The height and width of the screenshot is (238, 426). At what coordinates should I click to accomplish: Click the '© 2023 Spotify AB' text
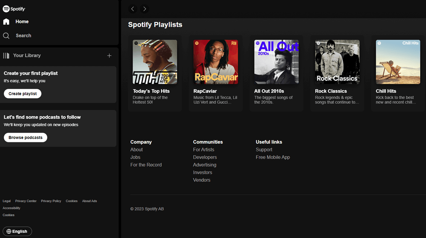click(x=147, y=209)
